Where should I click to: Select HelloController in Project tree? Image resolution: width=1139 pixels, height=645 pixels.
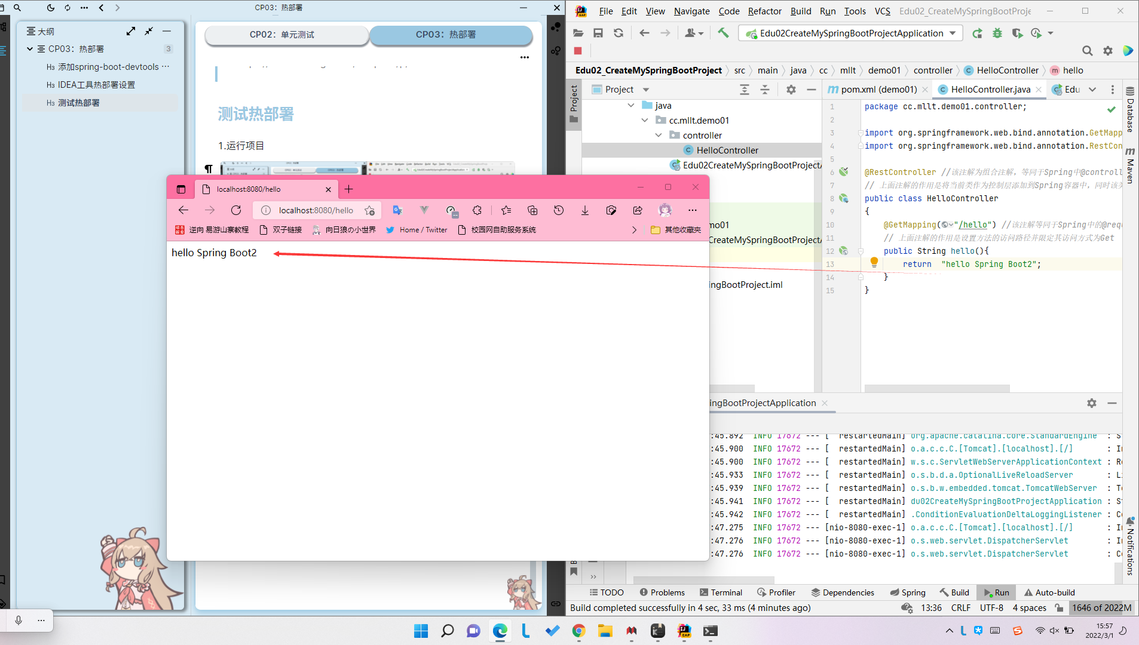point(727,150)
